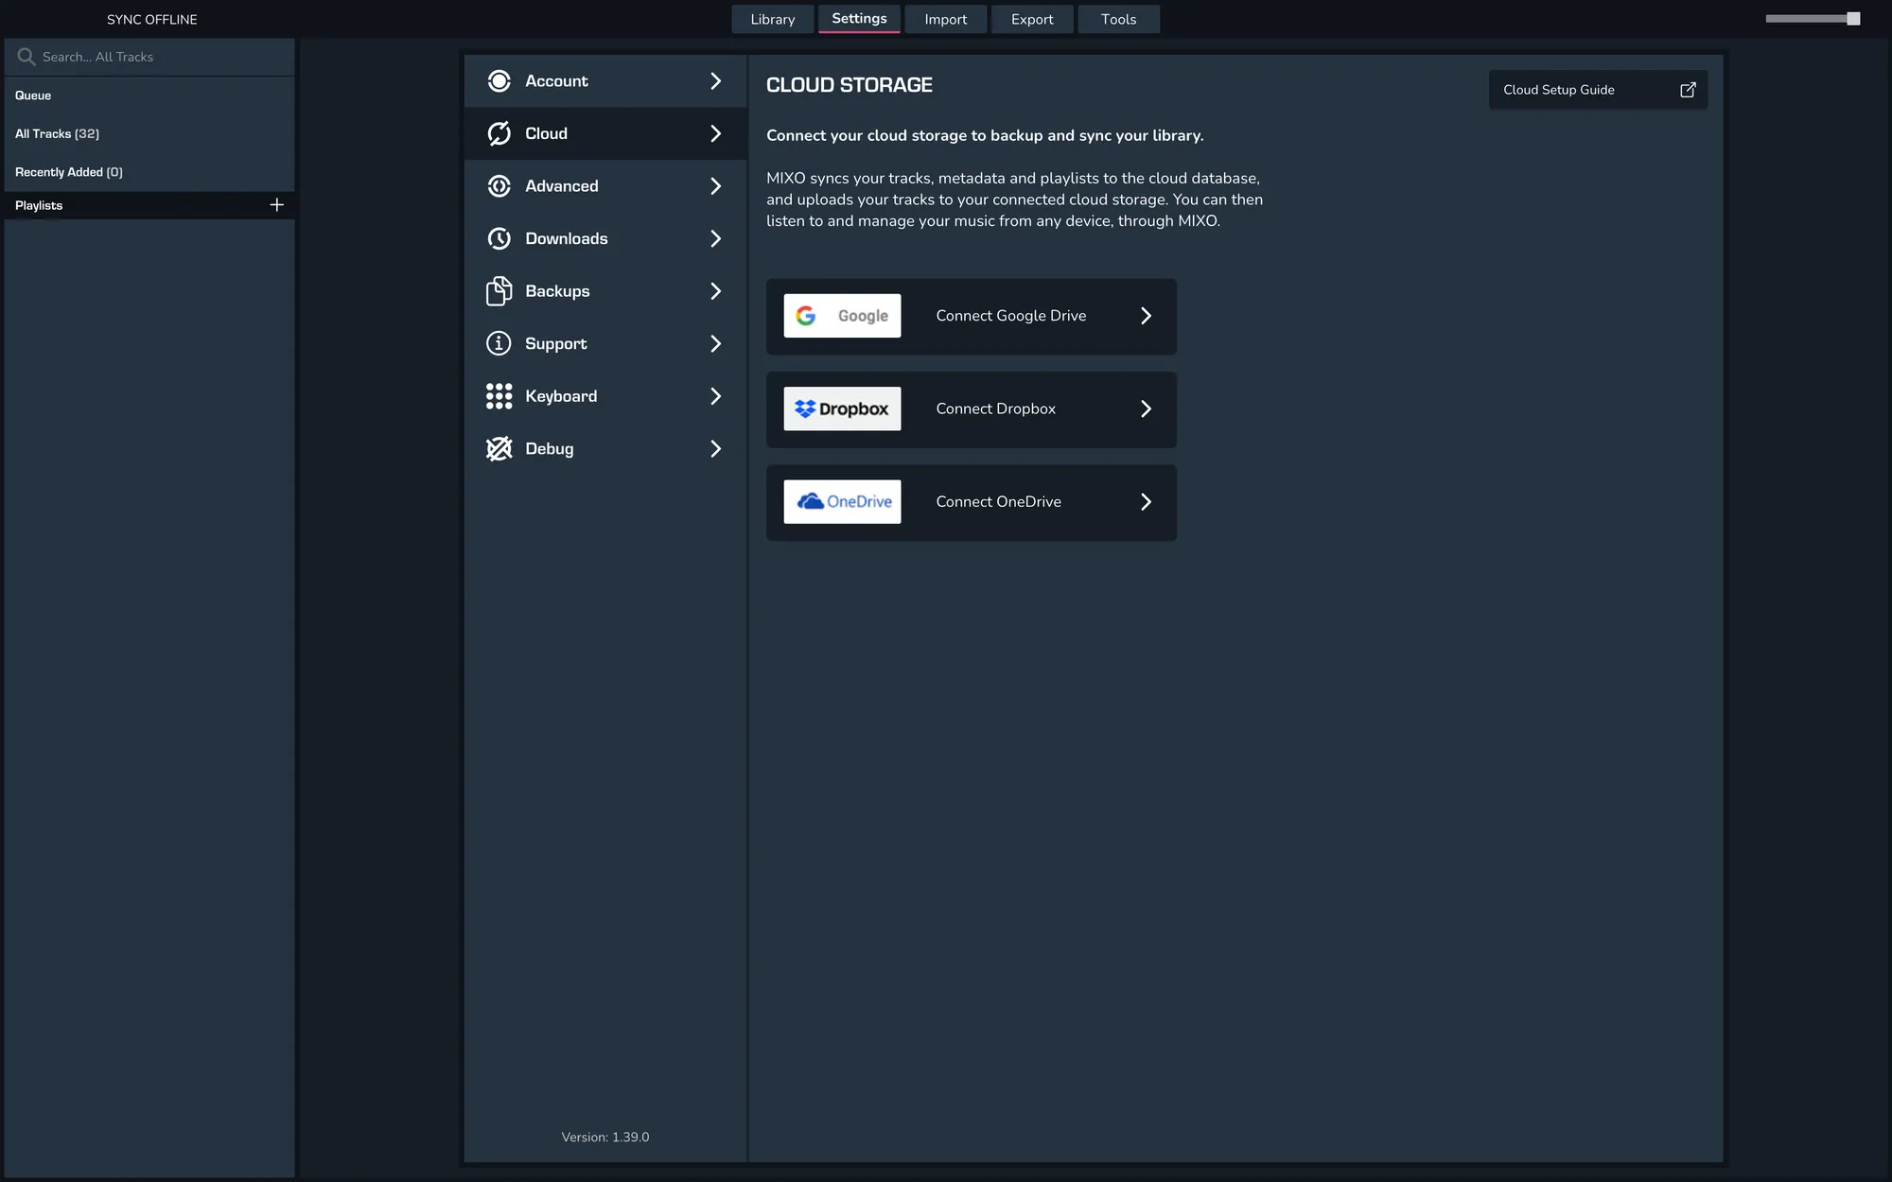1892x1182 pixels.
Task: Click the Cloud sync icon in settings sidebar
Action: click(x=499, y=133)
